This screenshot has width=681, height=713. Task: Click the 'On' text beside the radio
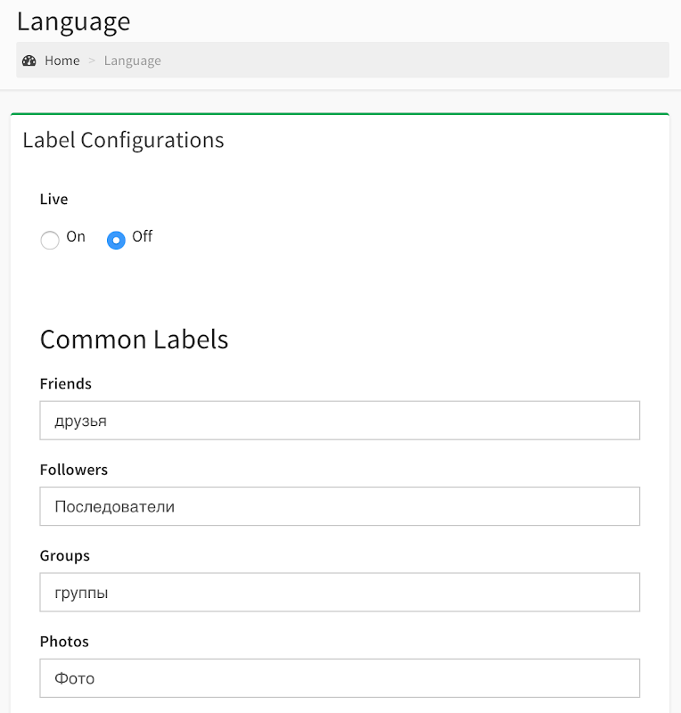click(x=76, y=236)
